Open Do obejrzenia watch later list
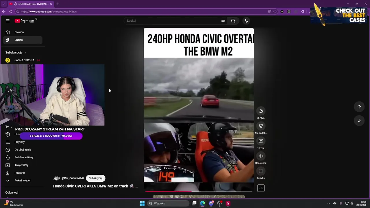370x208 pixels. click(23, 150)
